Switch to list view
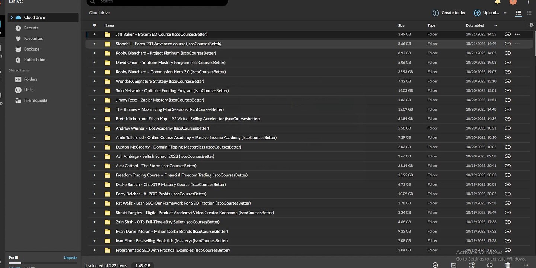Screen dimensions: 536x268 coord(519,13)
